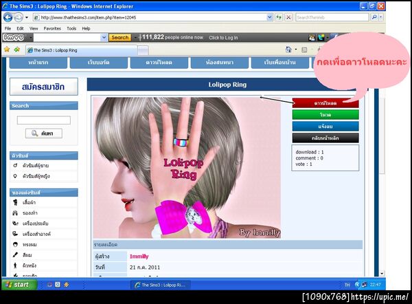Click the IMVU toolbar logo
This screenshot has width=412, height=304.
pos(14,38)
